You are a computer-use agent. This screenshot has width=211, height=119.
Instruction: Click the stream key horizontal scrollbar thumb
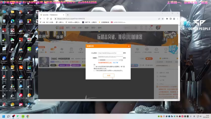[x=103, y=60]
